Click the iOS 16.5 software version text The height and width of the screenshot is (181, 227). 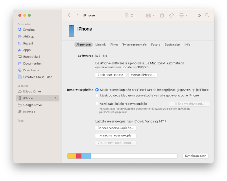[x=101, y=56]
